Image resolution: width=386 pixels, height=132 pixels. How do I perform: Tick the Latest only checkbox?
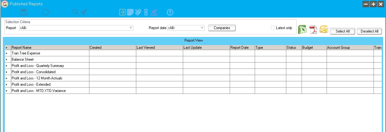click(273, 28)
